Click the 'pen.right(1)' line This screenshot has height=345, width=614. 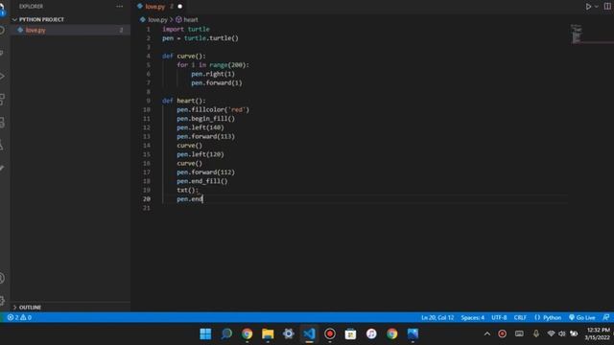tap(213, 74)
